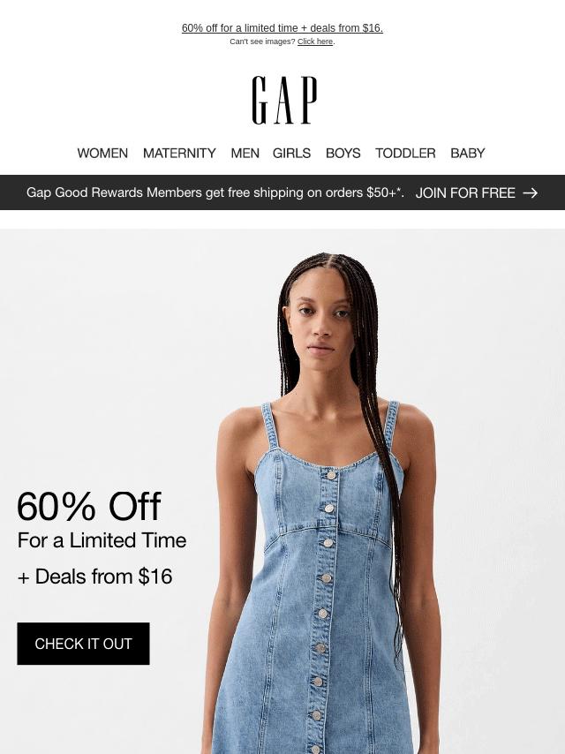Click the '+ Deals from $16' text
The width and height of the screenshot is (565, 754).
click(x=94, y=577)
